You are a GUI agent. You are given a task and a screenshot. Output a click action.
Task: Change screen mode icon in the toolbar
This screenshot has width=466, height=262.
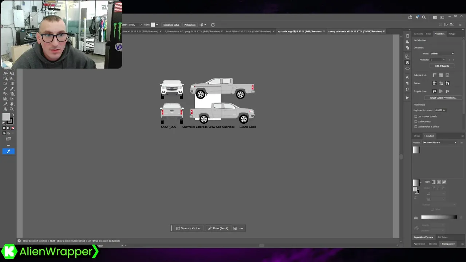click(8, 139)
